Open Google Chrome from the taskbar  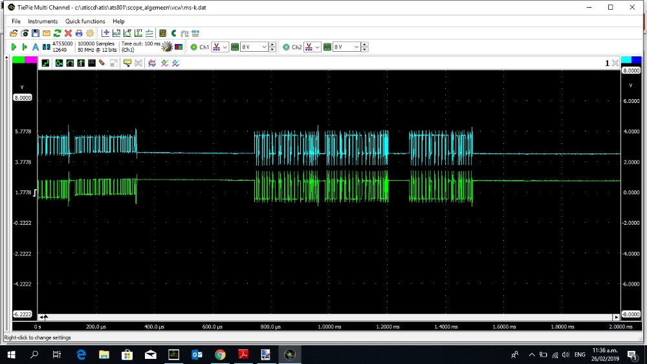point(220,354)
